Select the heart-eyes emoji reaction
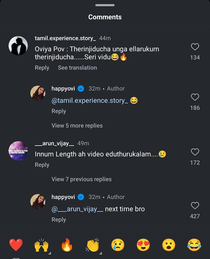The image size is (210, 259). pos(143,245)
